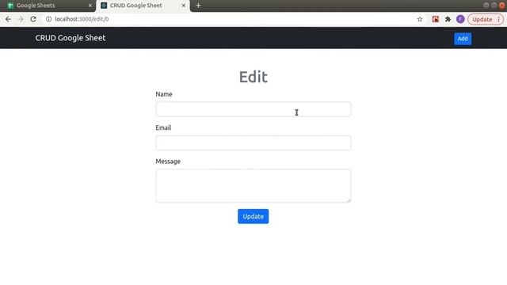Close the Google Sheets tab
The width and height of the screenshot is (507, 285).
(x=90, y=6)
